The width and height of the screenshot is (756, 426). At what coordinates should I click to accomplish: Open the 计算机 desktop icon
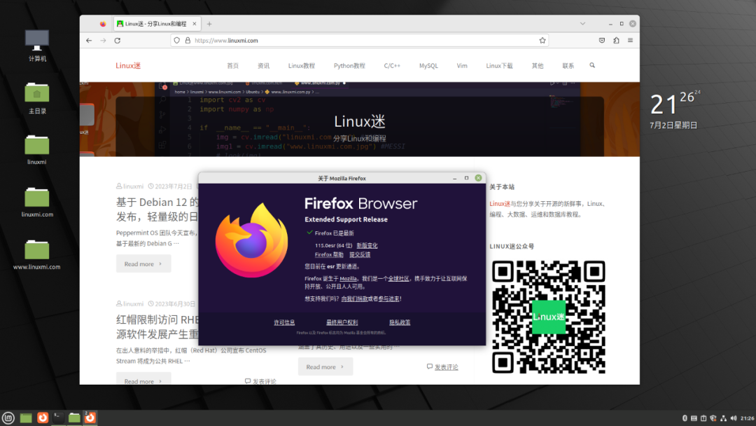37,46
